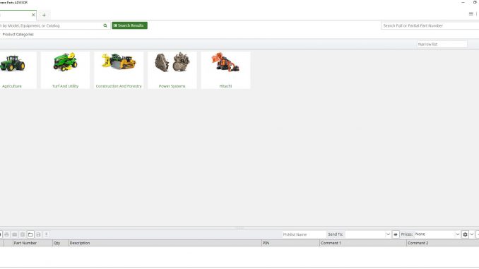Click the picklist icon left of the open-folder icon

23,234
